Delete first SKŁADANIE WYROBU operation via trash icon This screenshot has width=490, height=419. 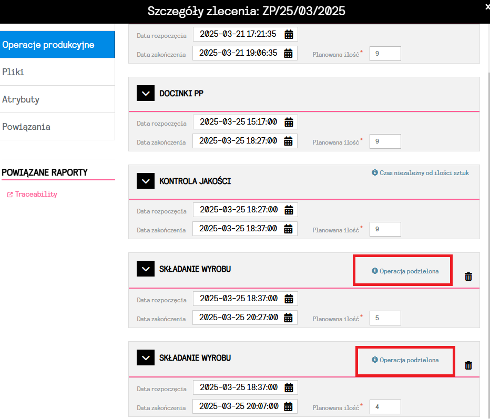point(468,277)
